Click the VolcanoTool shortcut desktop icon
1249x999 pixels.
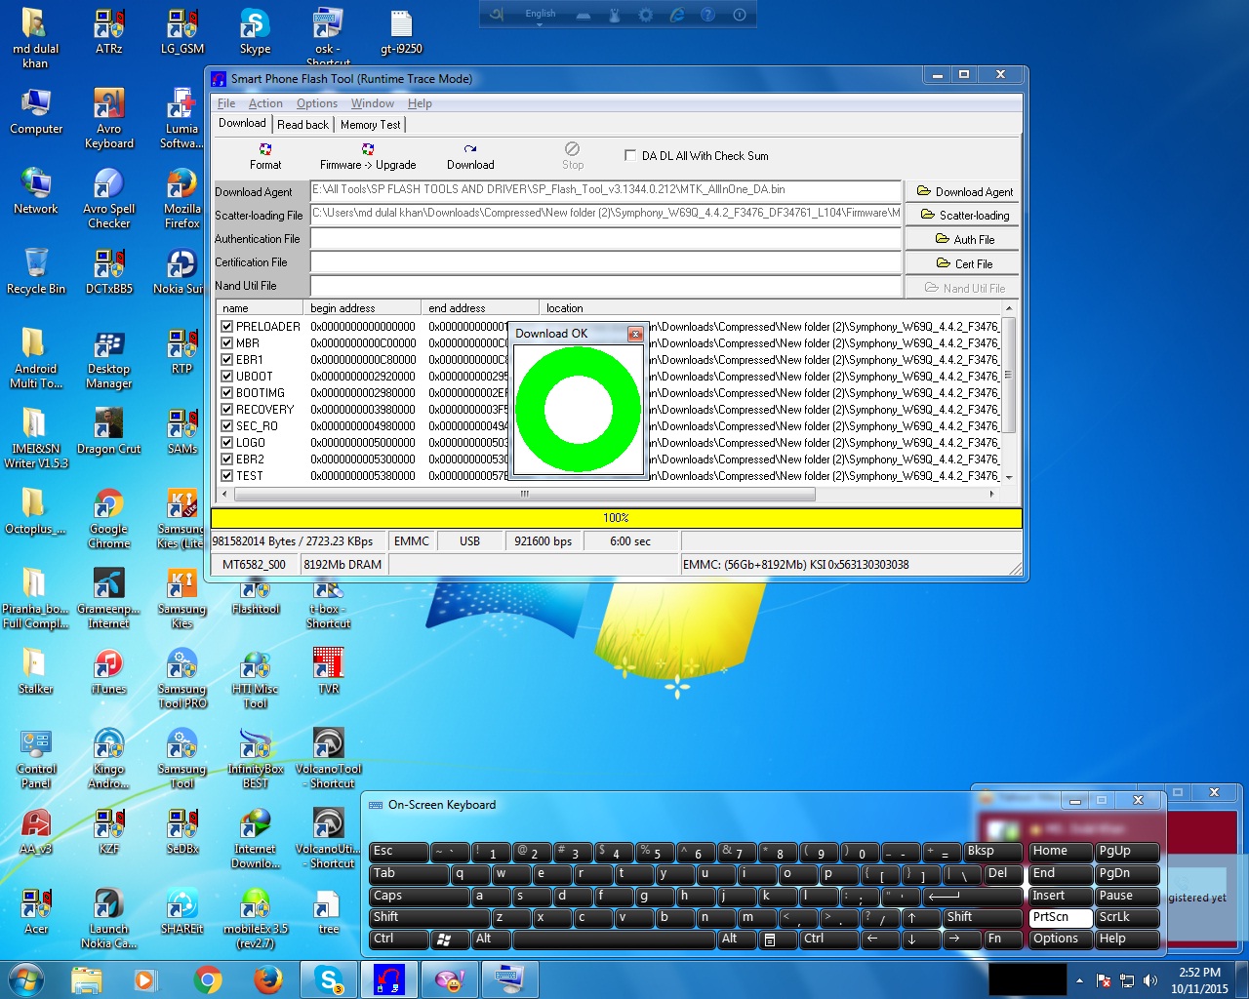pos(328,759)
